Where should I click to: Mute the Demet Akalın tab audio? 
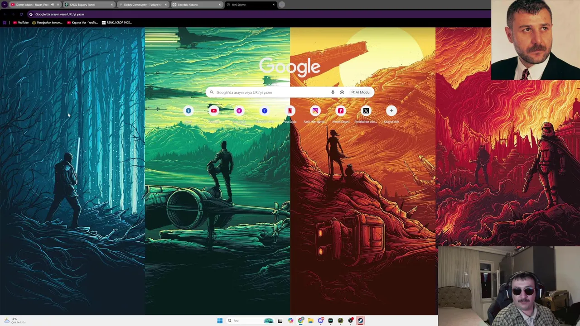53,5
